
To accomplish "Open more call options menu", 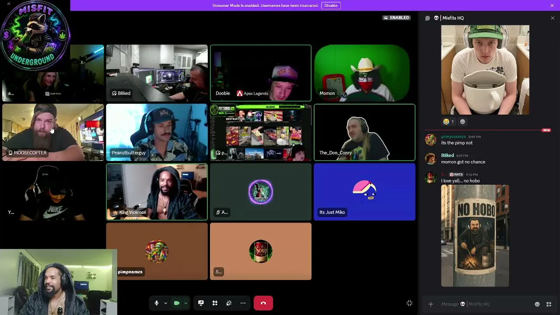I will point(243,303).
